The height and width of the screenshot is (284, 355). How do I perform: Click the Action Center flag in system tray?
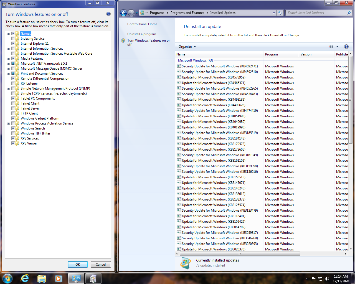314,279
